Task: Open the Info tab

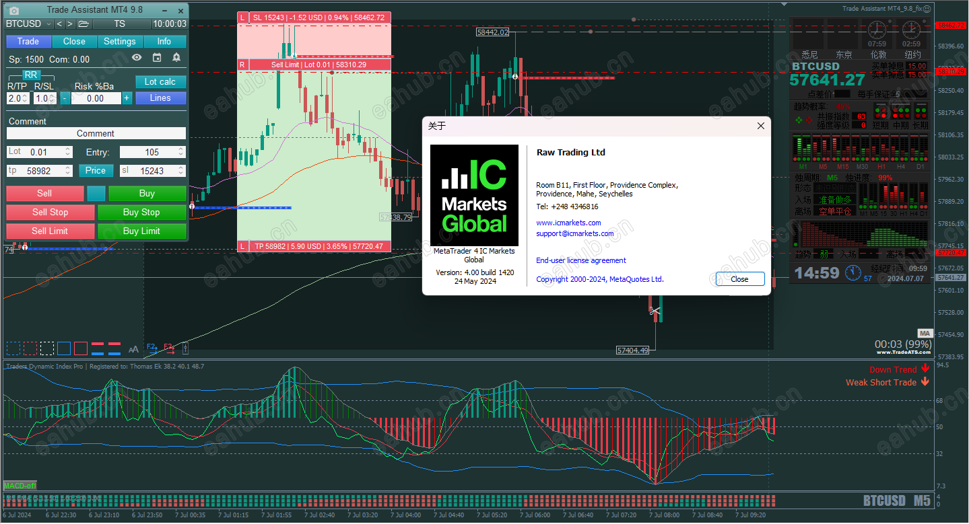Action: click(x=164, y=42)
